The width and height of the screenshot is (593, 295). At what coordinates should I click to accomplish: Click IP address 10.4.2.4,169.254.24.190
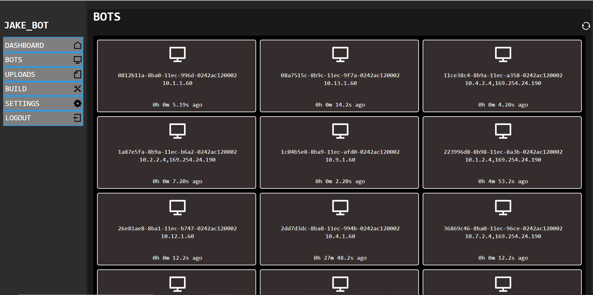click(x=503, y=83)
